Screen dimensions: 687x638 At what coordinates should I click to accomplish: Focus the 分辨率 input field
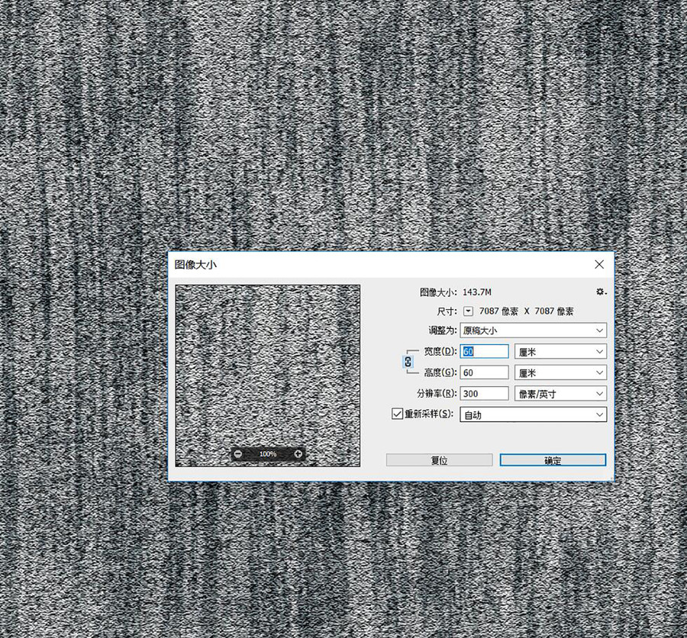pos(484,394)
